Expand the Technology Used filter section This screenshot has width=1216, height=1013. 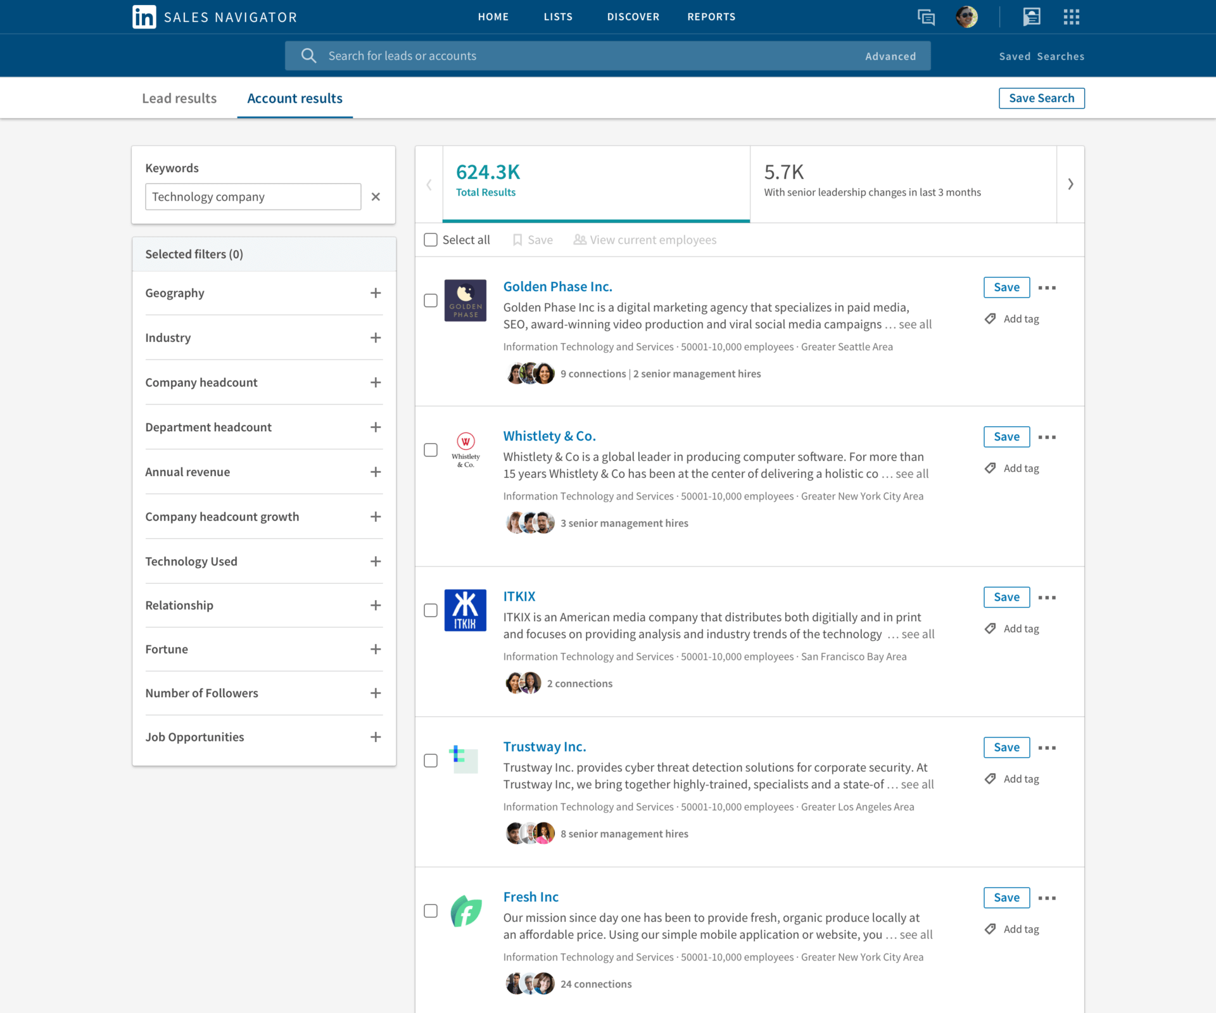click(x=375, y=560)
